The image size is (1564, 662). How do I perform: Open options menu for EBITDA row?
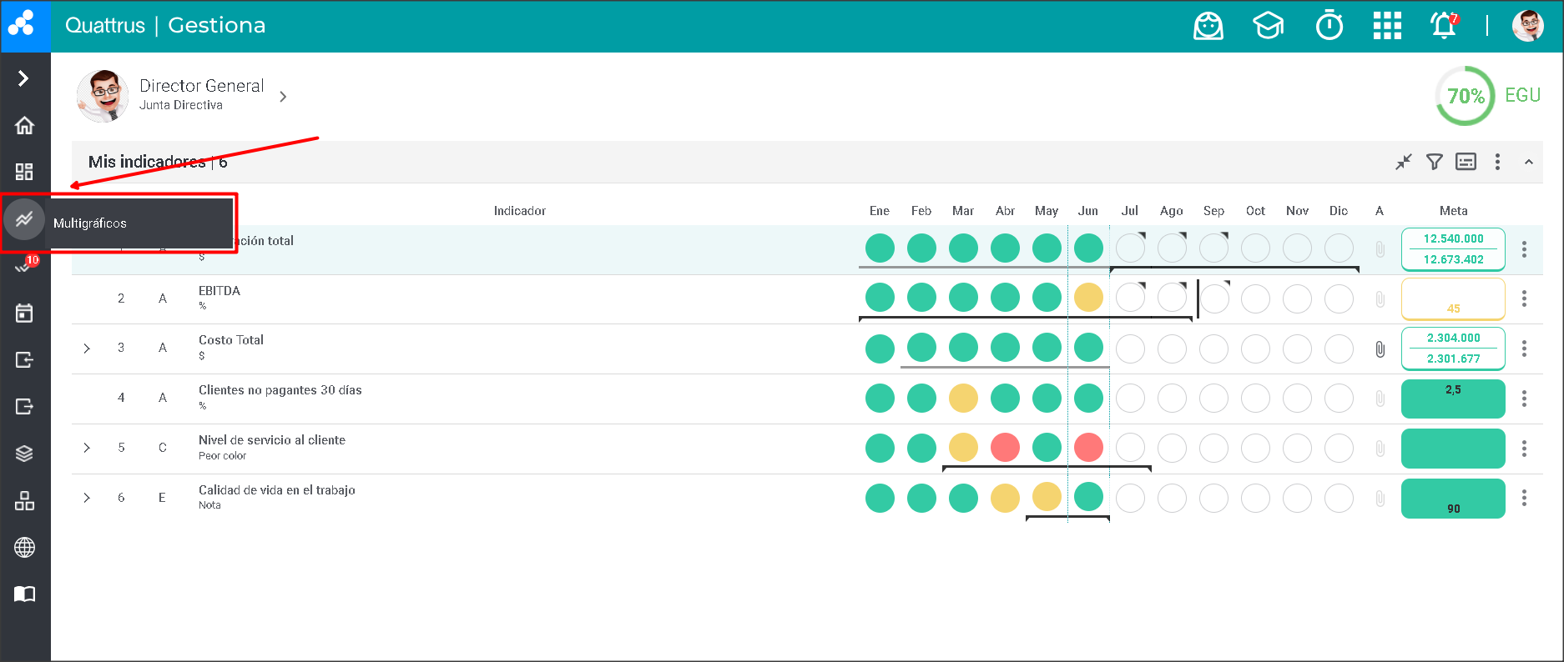pyautogui.click(x=1524, y=298)
